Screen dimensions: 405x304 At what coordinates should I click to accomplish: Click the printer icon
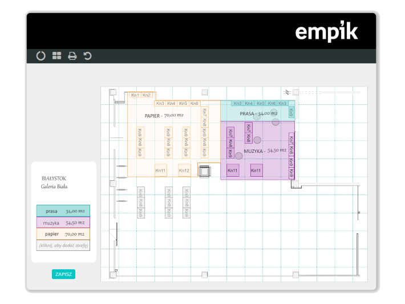pyautogui.click(x=72, y=56)
